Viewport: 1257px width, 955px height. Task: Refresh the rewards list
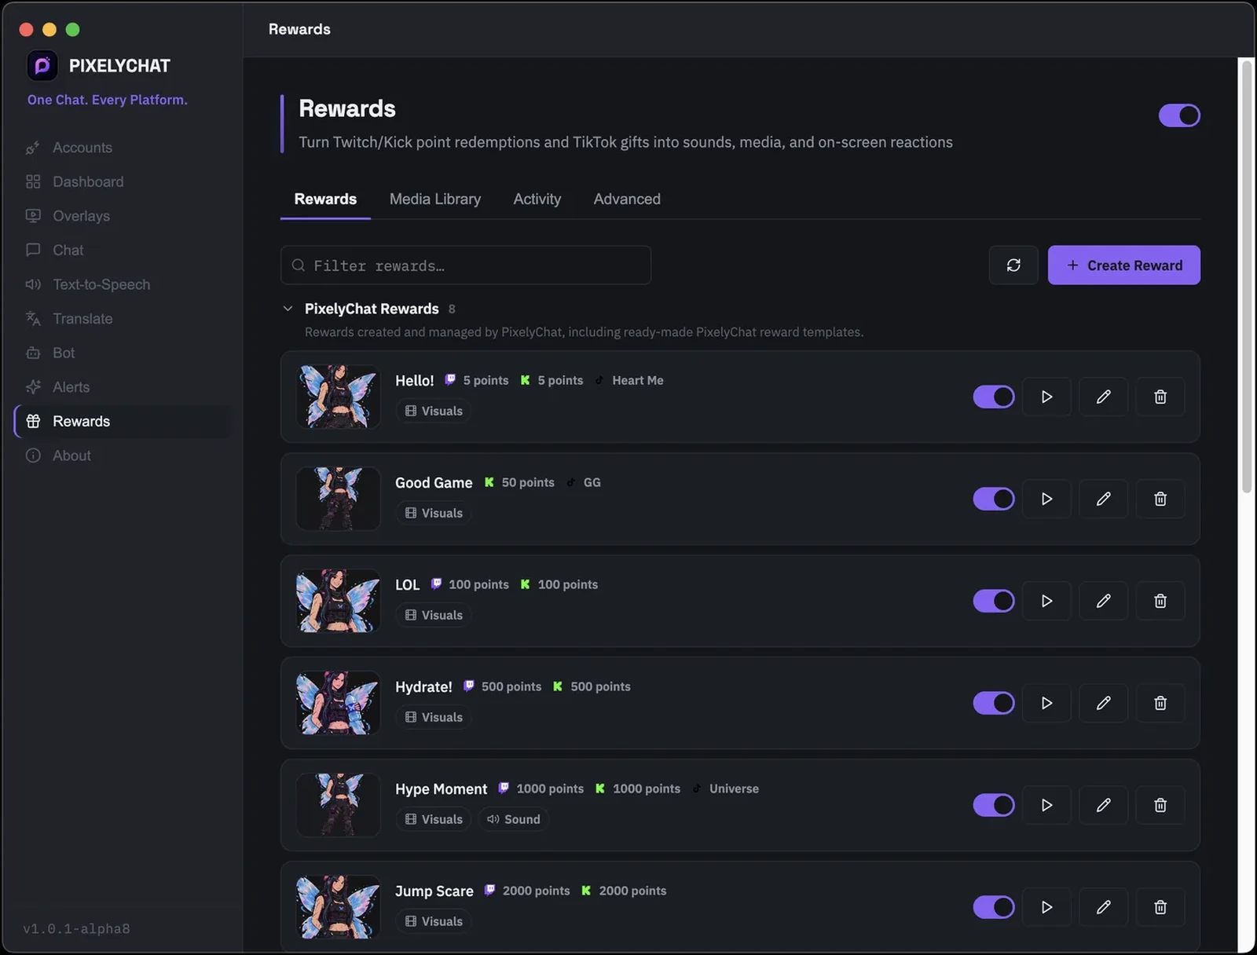1013,265
